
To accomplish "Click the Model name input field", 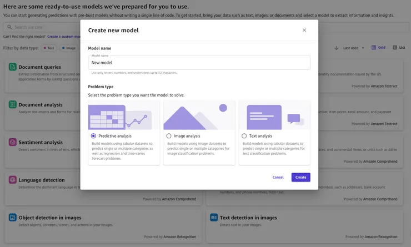I will coord(199,63).
